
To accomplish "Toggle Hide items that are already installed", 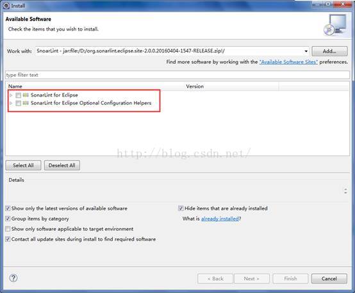I will click(x=181, y=208).
